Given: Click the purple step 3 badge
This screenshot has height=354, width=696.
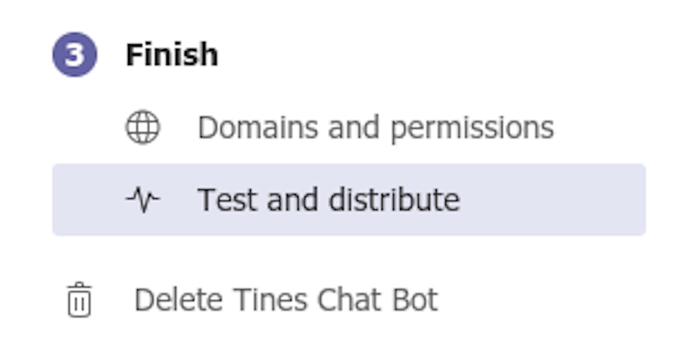Looking at the screenshot, I should point(75,55).
